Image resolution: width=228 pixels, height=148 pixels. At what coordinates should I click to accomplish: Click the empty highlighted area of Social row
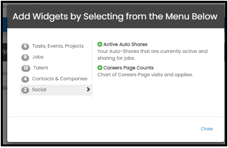tap(66, 90)
